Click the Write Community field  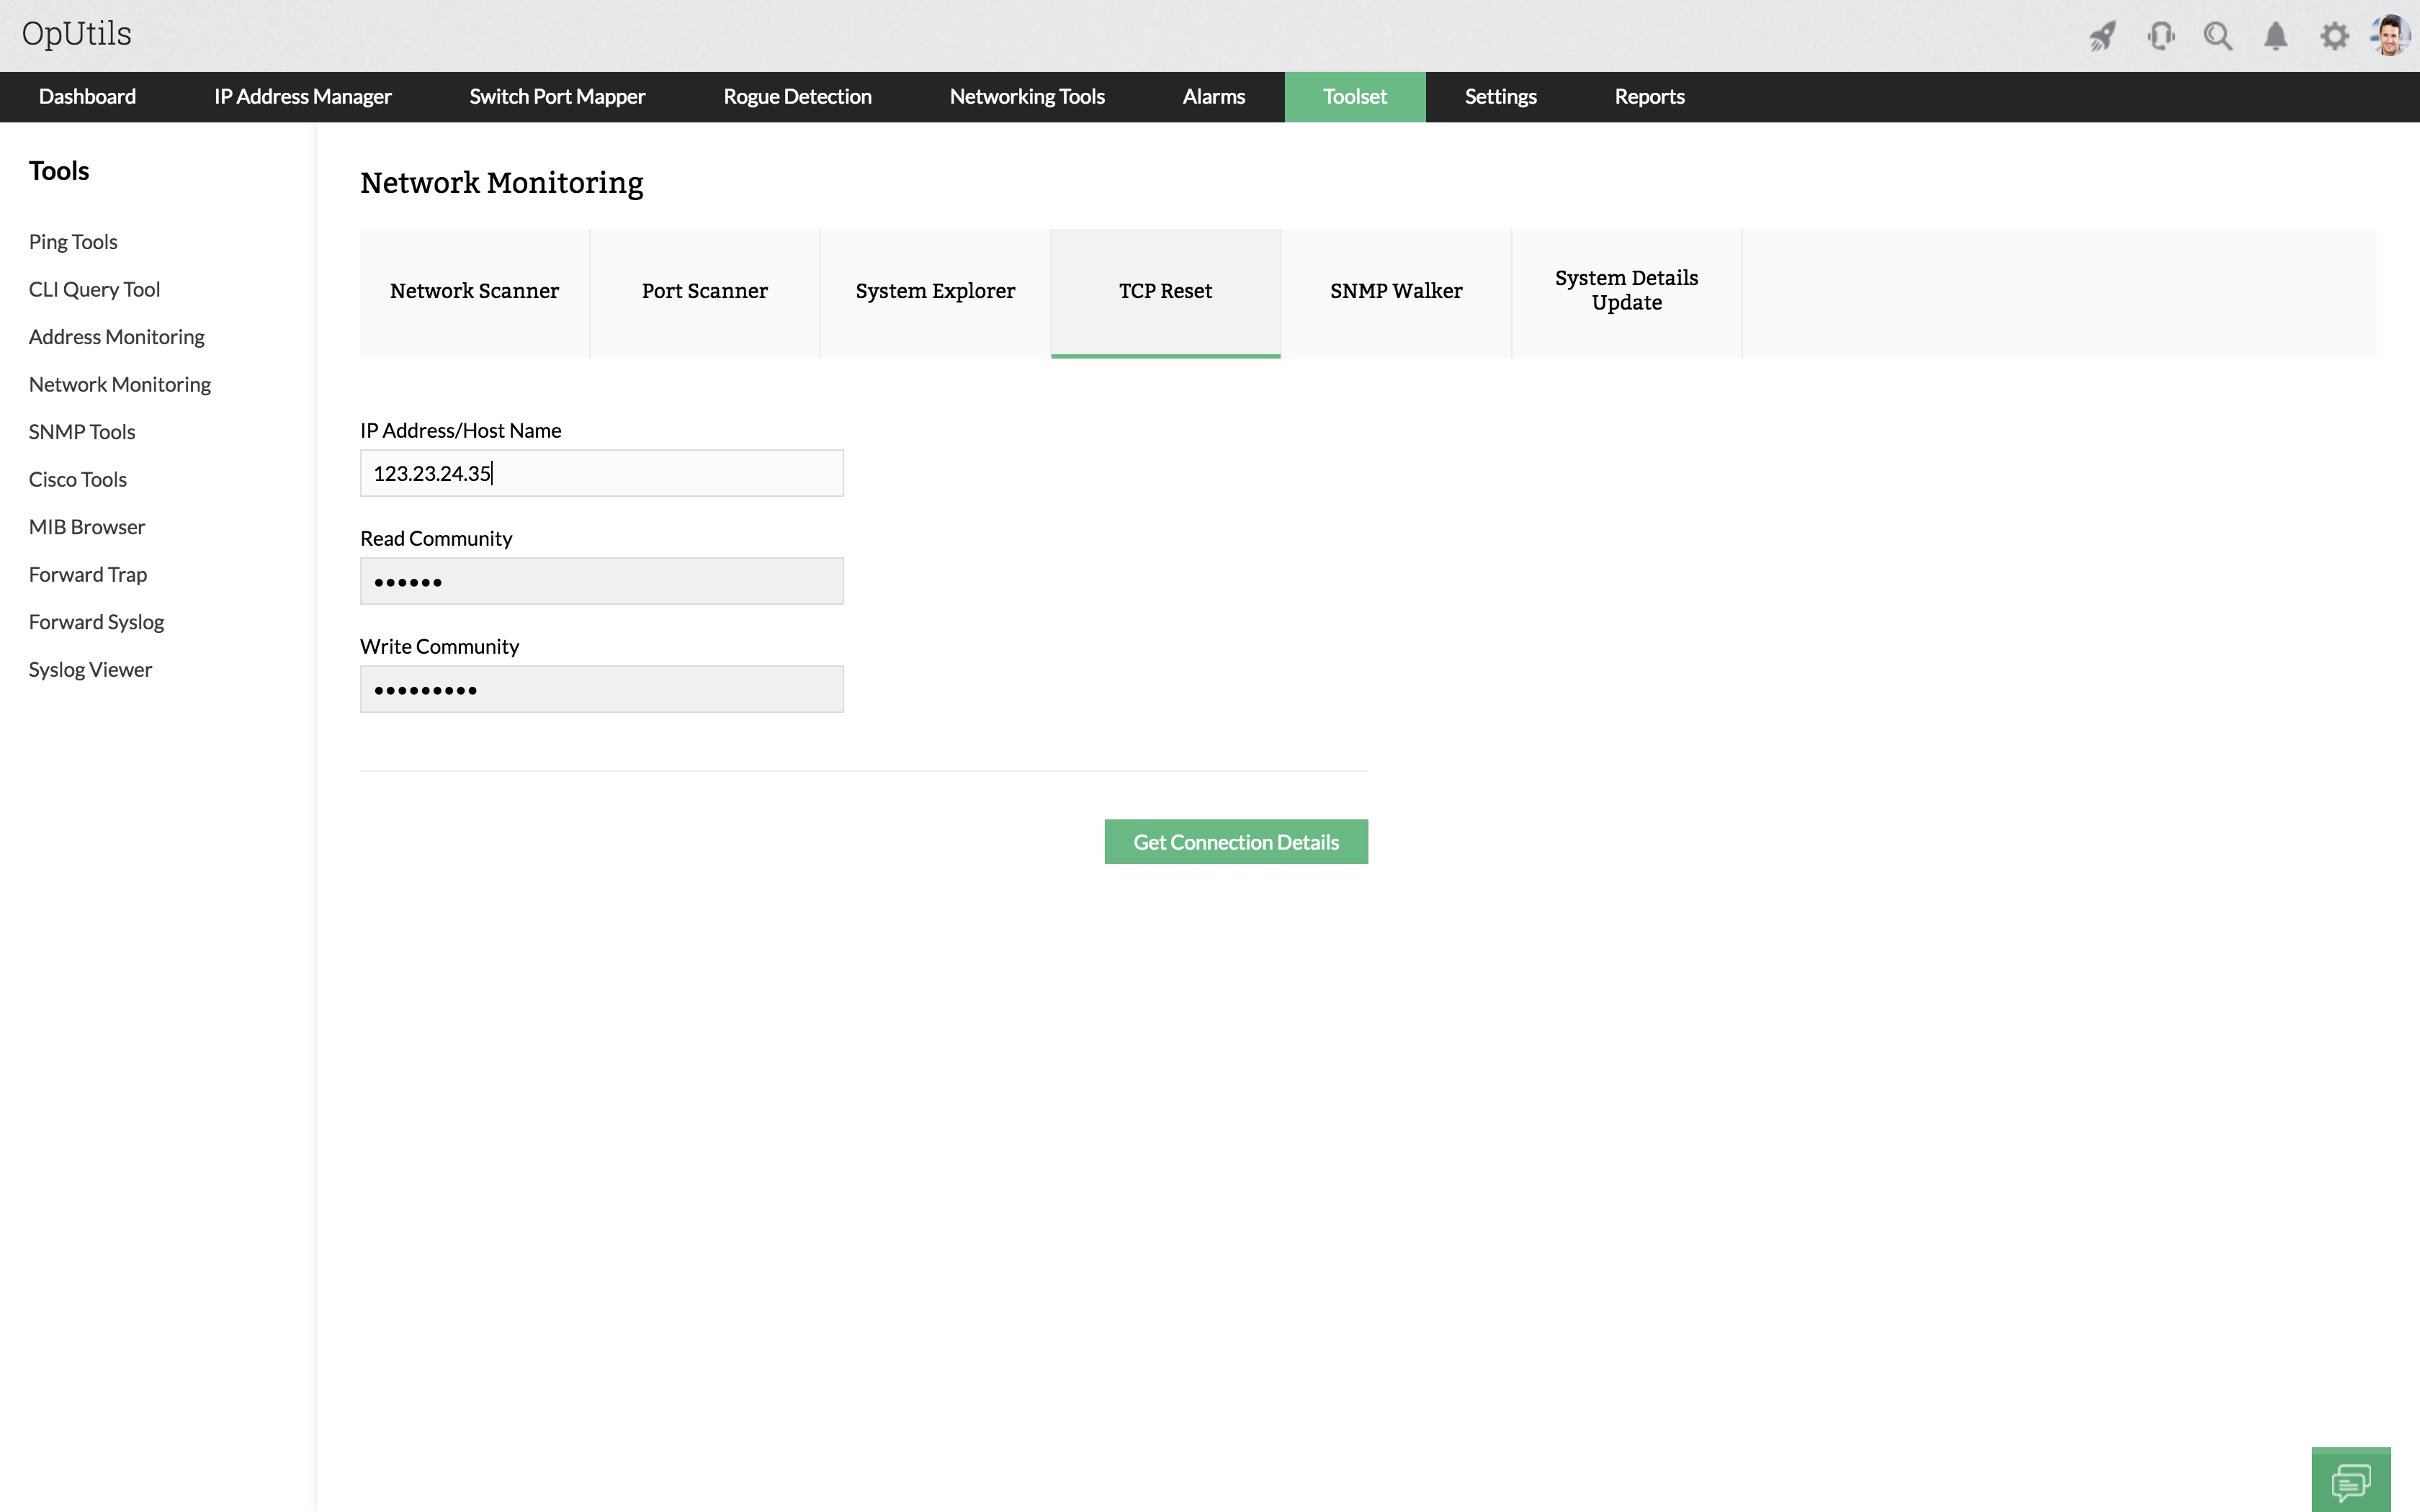[601, 689]
